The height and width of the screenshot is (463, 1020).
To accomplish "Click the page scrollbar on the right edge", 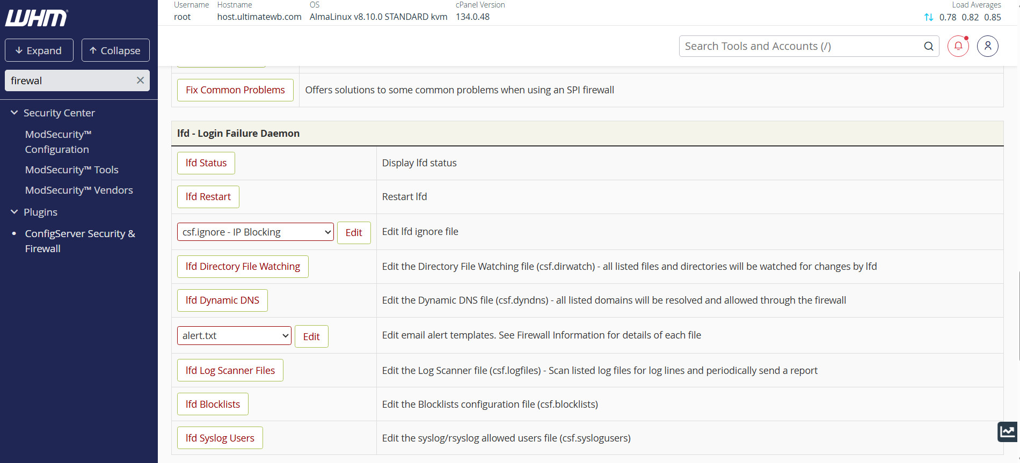I will click(1018, 317).
